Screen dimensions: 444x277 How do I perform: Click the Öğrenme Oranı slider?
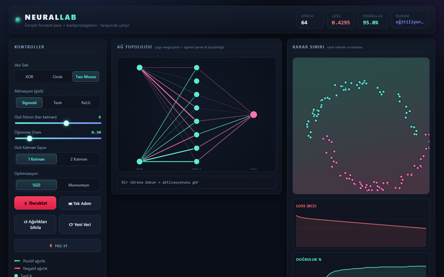coord(58,138)
